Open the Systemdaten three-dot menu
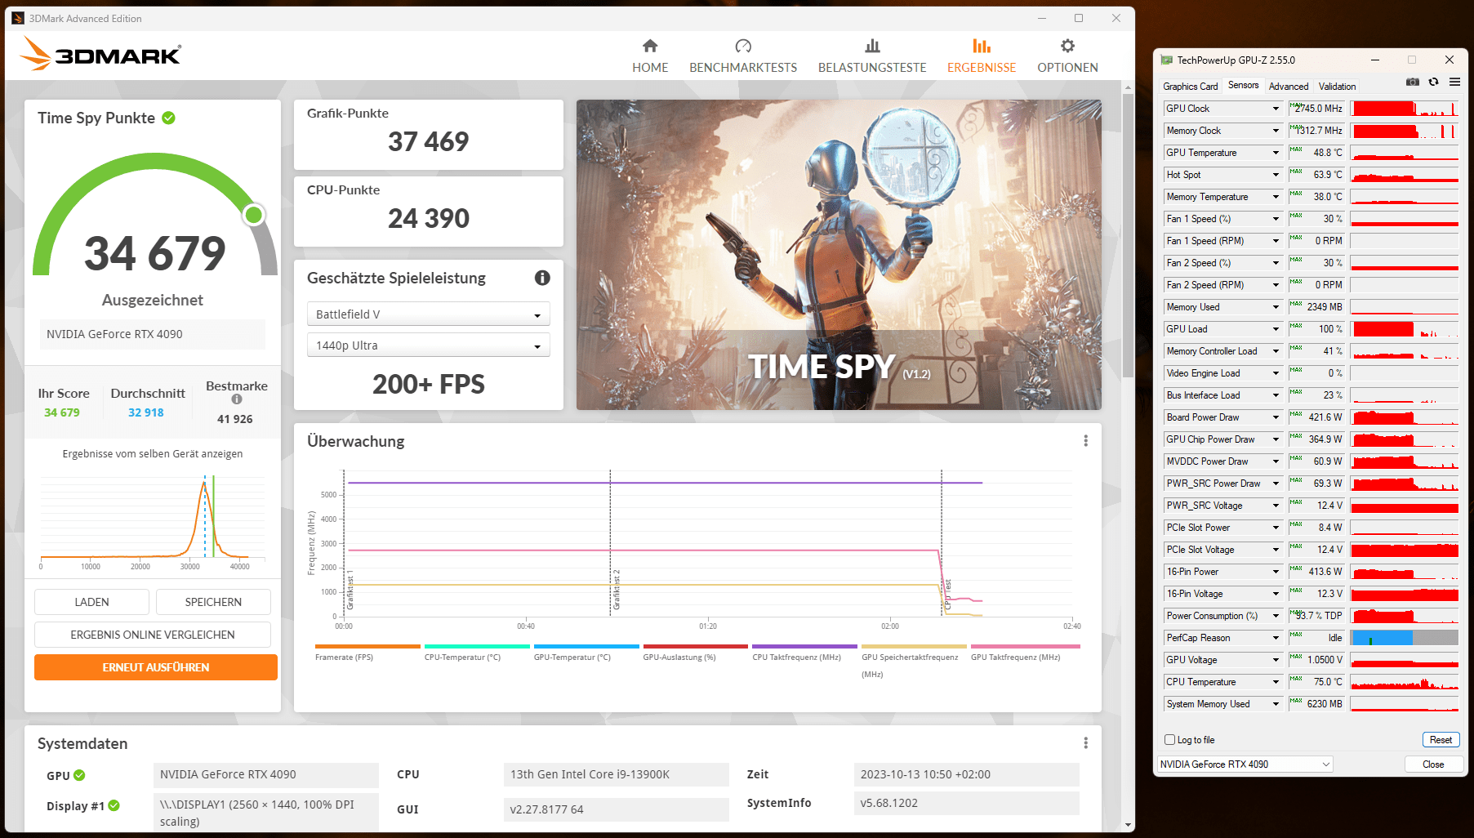Image resolution: width=1474 pixels, height=838 pixels. pos(1085,743)
